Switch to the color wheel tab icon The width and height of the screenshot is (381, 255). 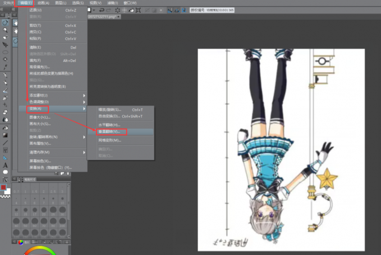point(21,242)
